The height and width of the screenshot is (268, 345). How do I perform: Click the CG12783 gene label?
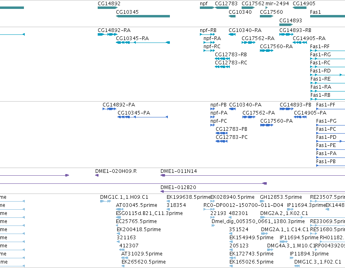coord(226,4)
